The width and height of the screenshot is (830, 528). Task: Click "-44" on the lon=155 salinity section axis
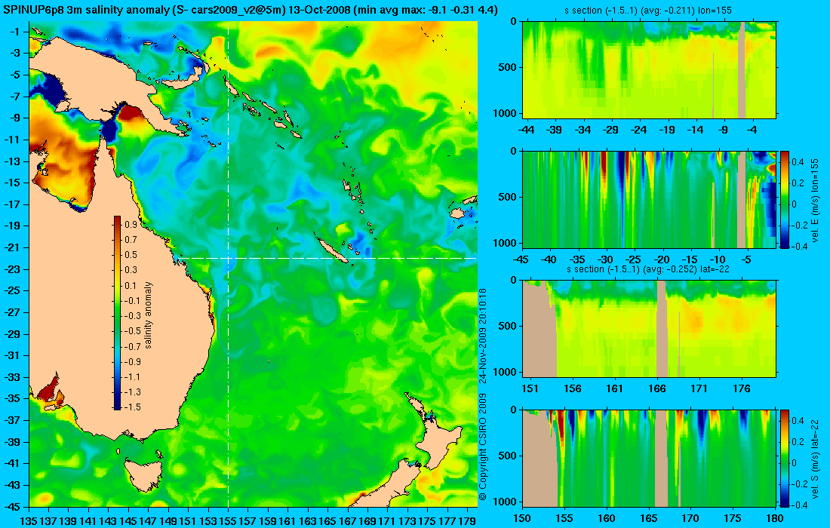click(527, 130)
